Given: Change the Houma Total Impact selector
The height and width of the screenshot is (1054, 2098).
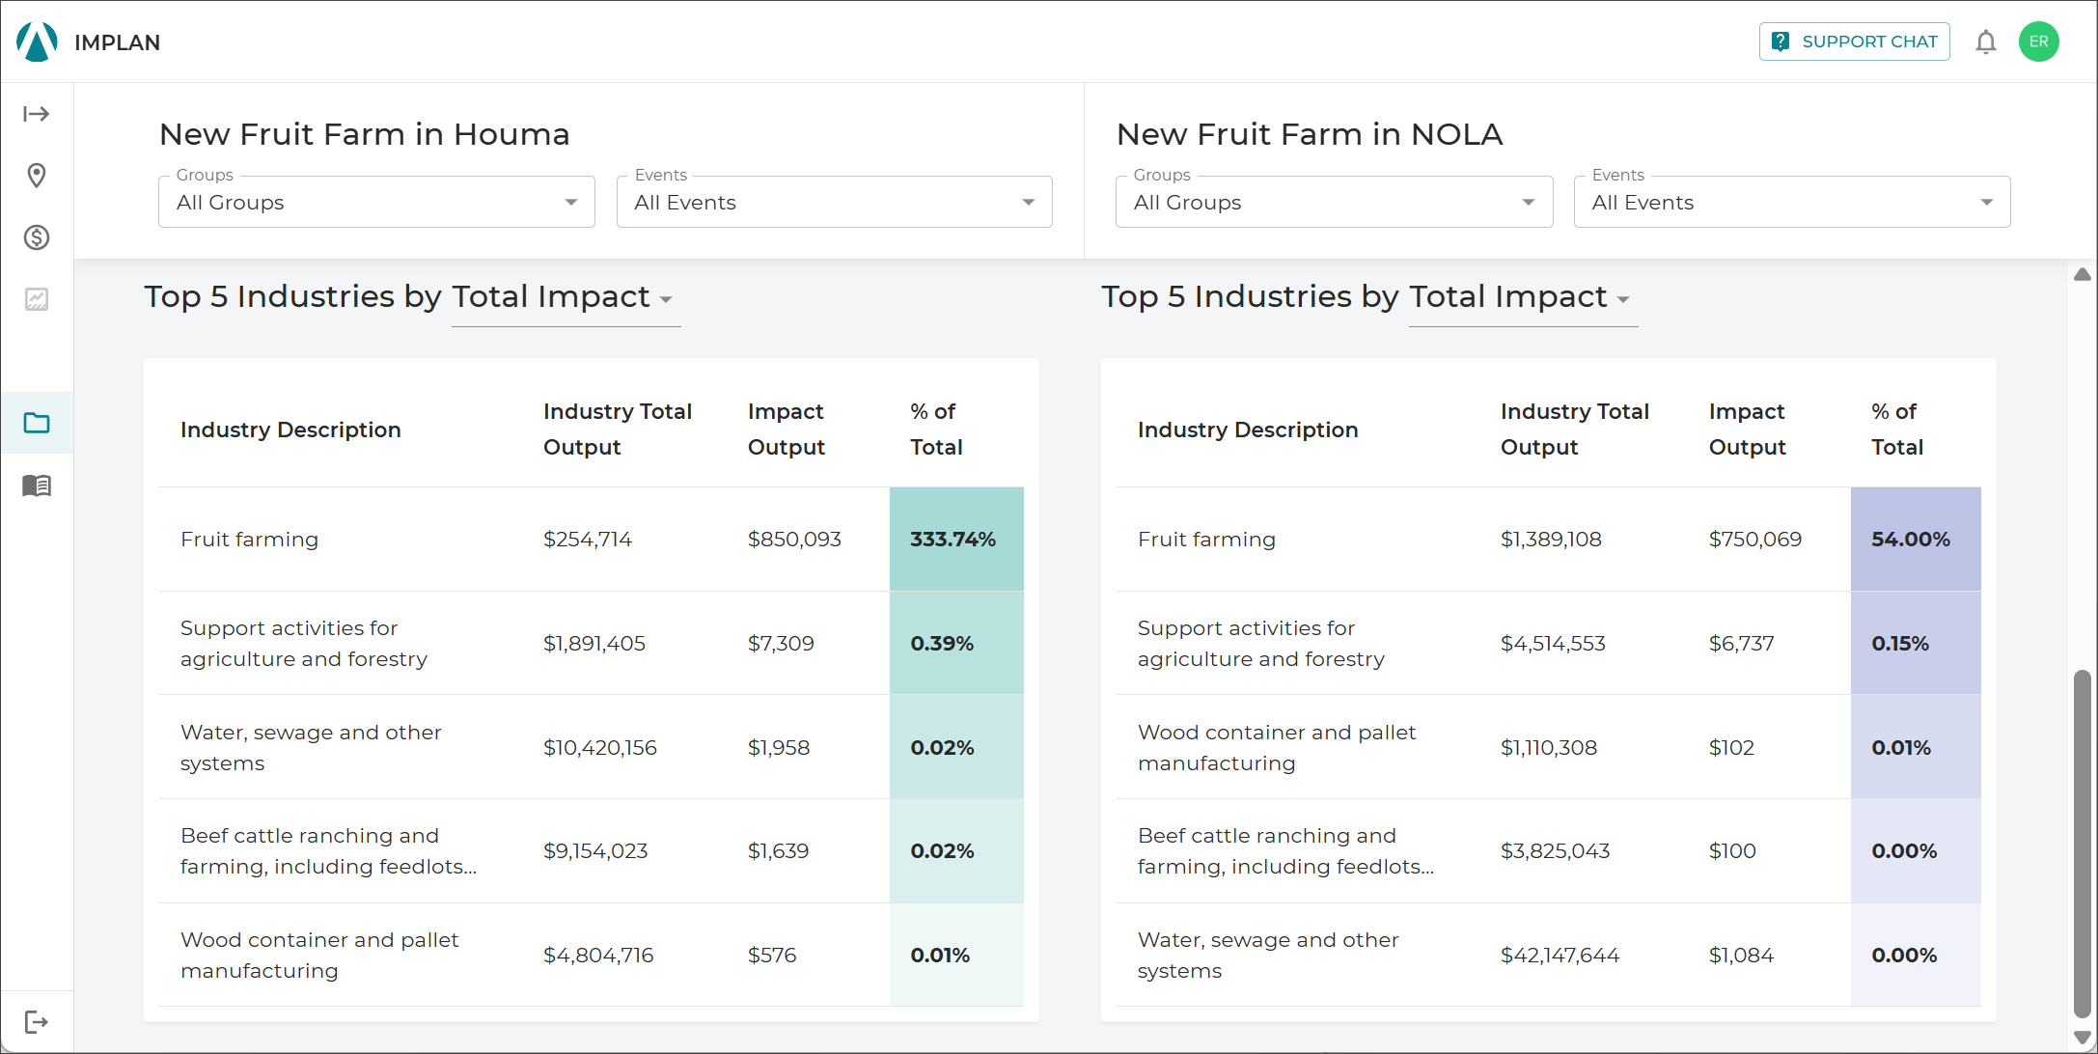Looking at the screenshot, I should tap(566, 298).
